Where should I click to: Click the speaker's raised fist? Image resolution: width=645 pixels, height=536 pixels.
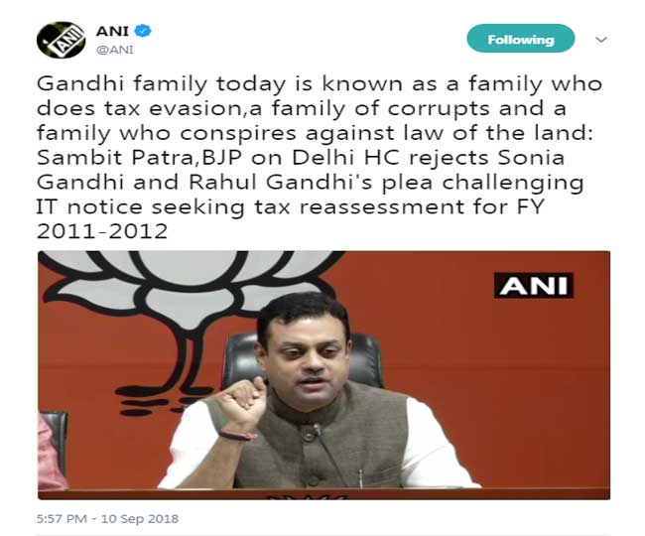241,401
